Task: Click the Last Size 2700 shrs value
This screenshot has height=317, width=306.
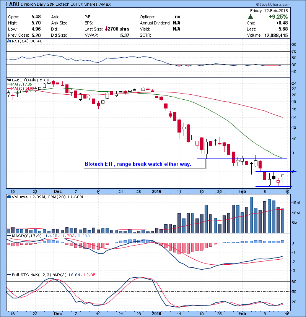Action: point(119,29)
